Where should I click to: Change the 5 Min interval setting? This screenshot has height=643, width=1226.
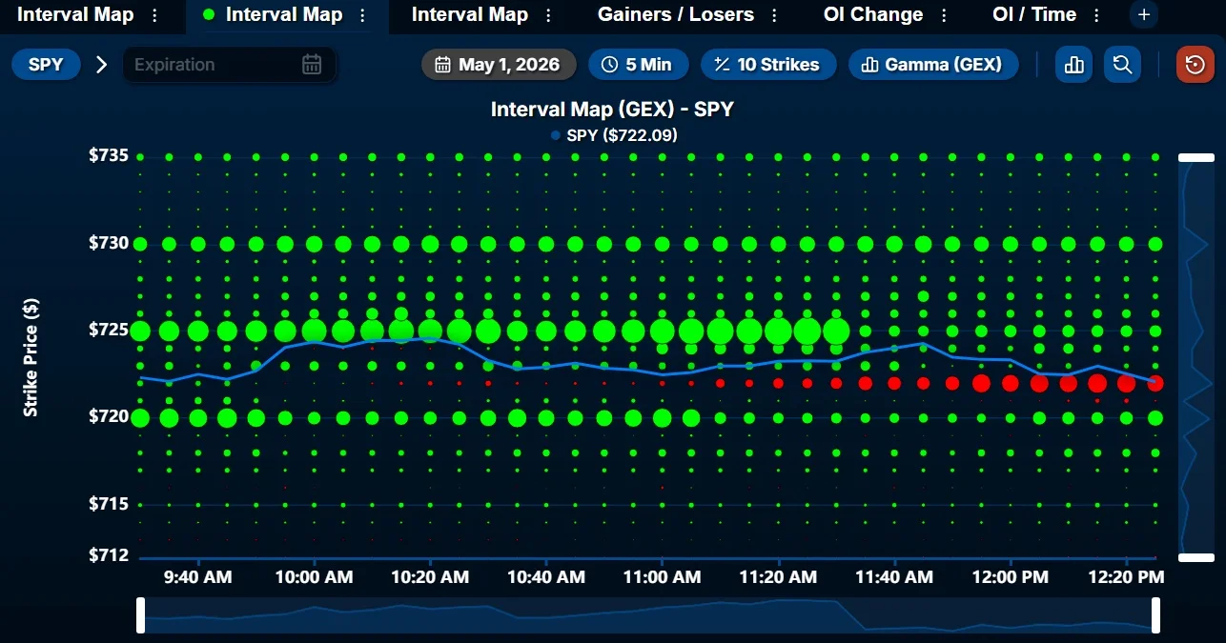coord(636,65)
